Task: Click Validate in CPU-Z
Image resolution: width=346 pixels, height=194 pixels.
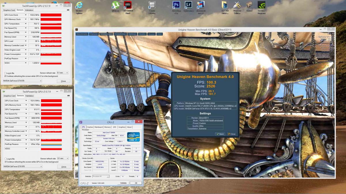Action: point(123,183)
